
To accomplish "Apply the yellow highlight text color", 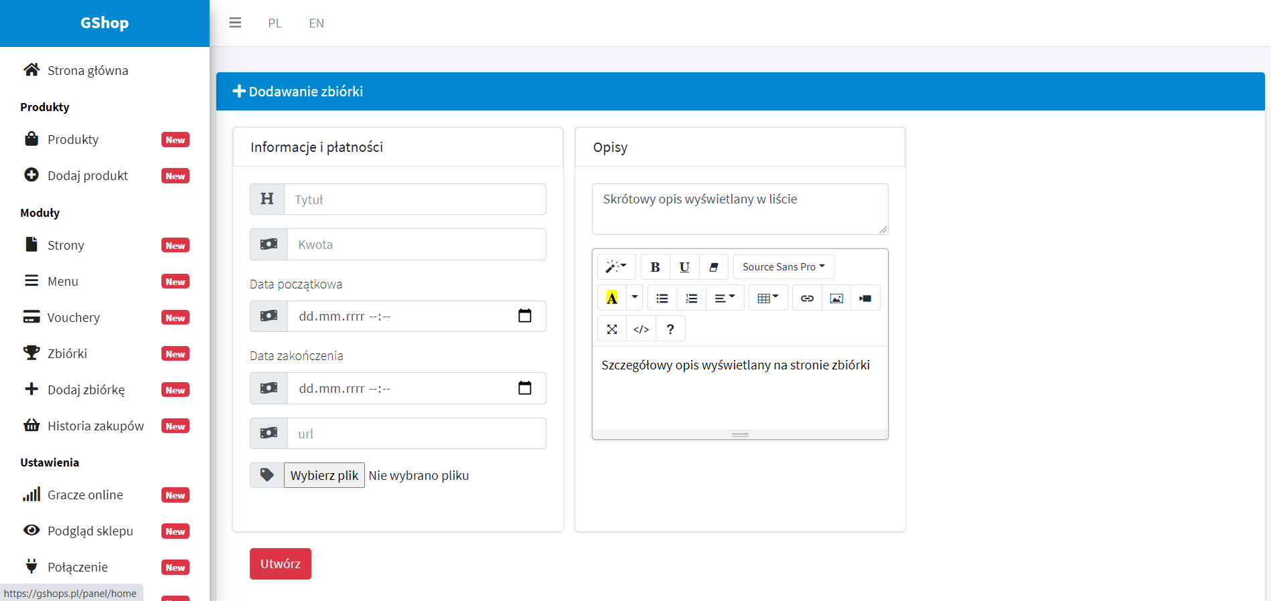I will (x=611, y=298).
